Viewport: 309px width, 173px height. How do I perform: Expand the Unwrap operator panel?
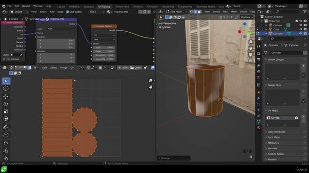click(x=174, y=158)
